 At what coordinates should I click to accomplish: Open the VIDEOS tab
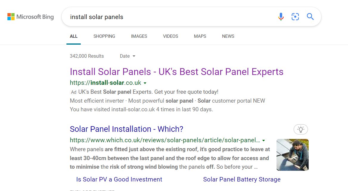coord(170,36)
